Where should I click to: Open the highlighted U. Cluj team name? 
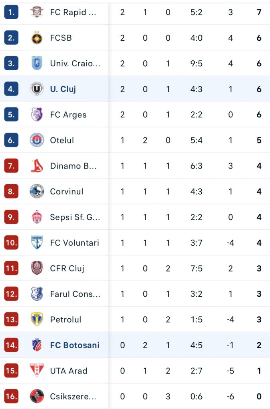[63, 89]
